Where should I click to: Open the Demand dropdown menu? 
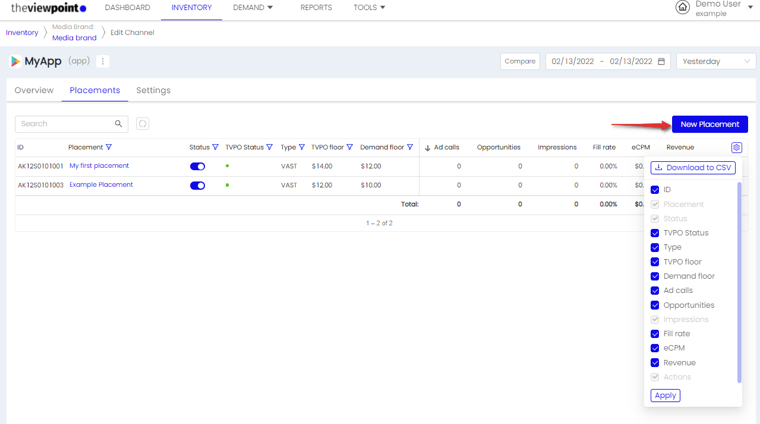253,8
